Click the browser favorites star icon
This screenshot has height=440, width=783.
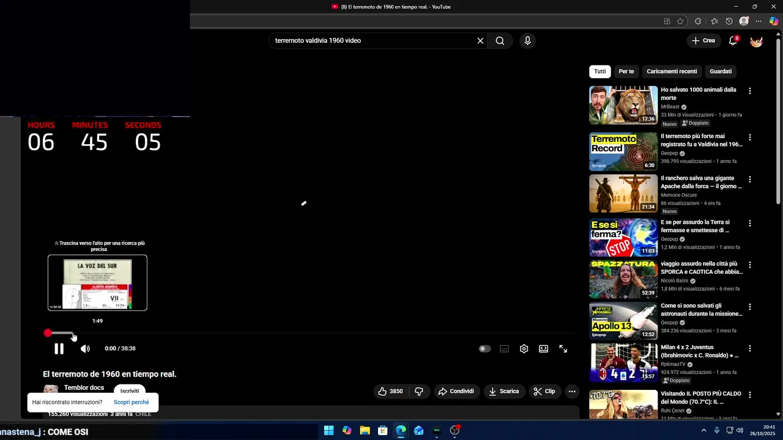pos(680,21)
